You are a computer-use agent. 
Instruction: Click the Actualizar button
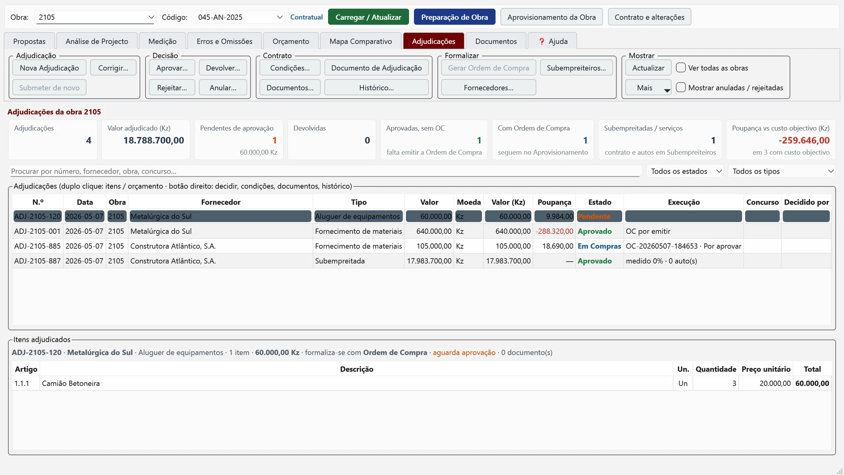point(648,68)
